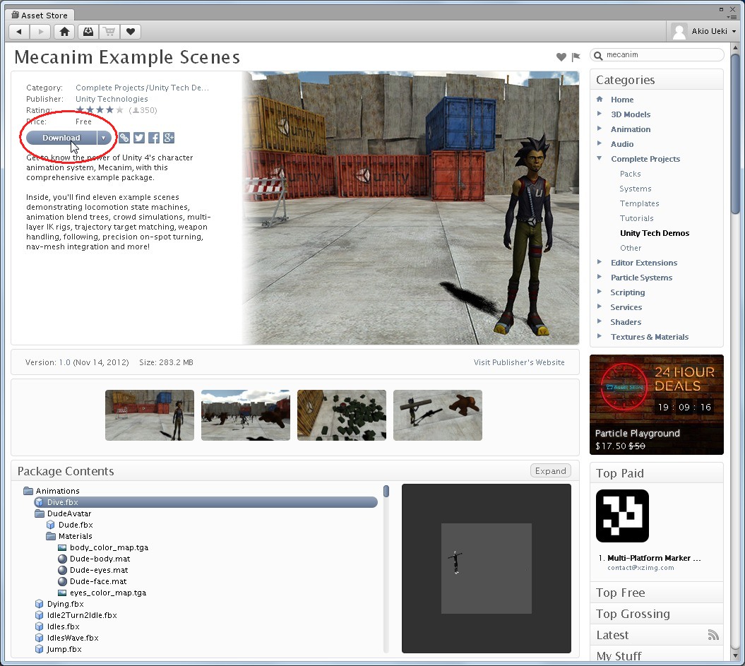This screenshot has width=745, height=666.
Task: Flag this asset with the flag icon
Action: (x=576, y=57)
